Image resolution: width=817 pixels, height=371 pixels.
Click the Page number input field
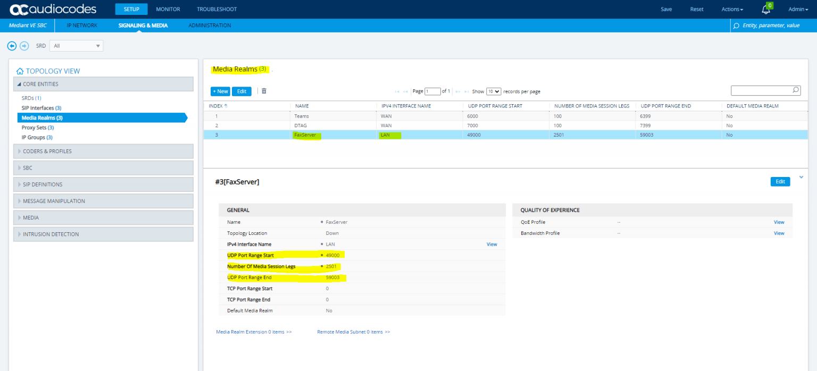(432, 91)
